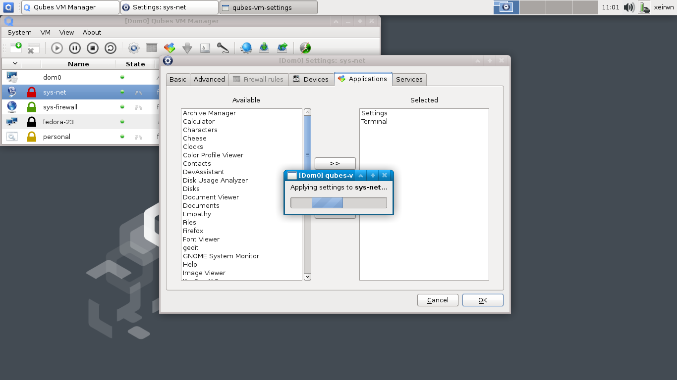The width and height of the screenshot is (677, 380).
Task: Click the personal VM icon in list
Action: (x=12, y=137)
